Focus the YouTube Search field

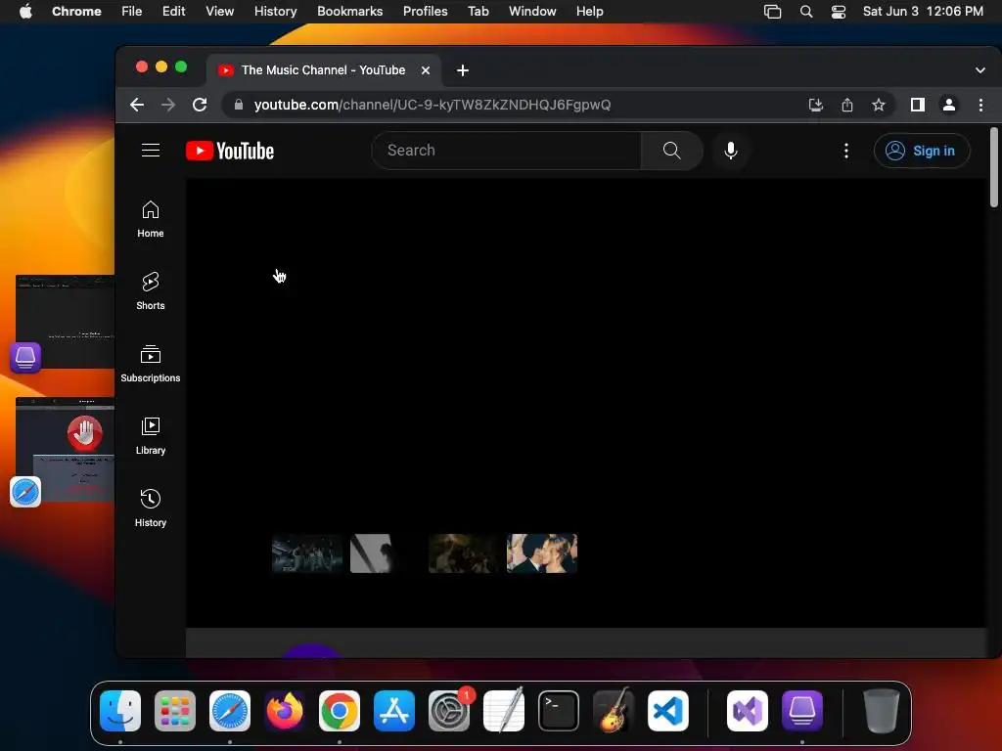pyautogui.click(x=506, y=150)
